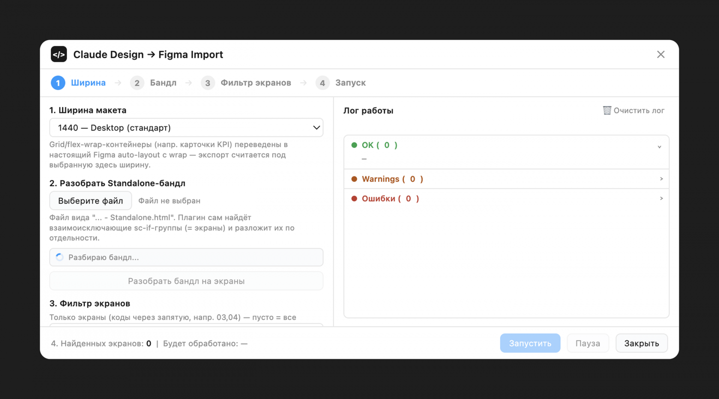
Task: Open the 1440 Desktop width dropdown
Action: (x=186, y=128)
